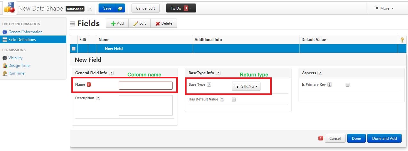The width and height of the screenshot is (408, 151).
Task: Select Field Definitions in sidebar
Action: [33, 40]
